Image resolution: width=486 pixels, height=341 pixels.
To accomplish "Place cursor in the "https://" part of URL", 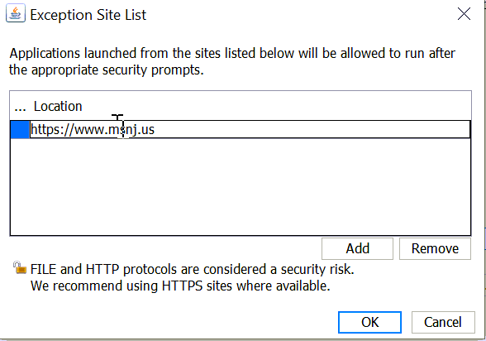I will [x=52, y=130].
